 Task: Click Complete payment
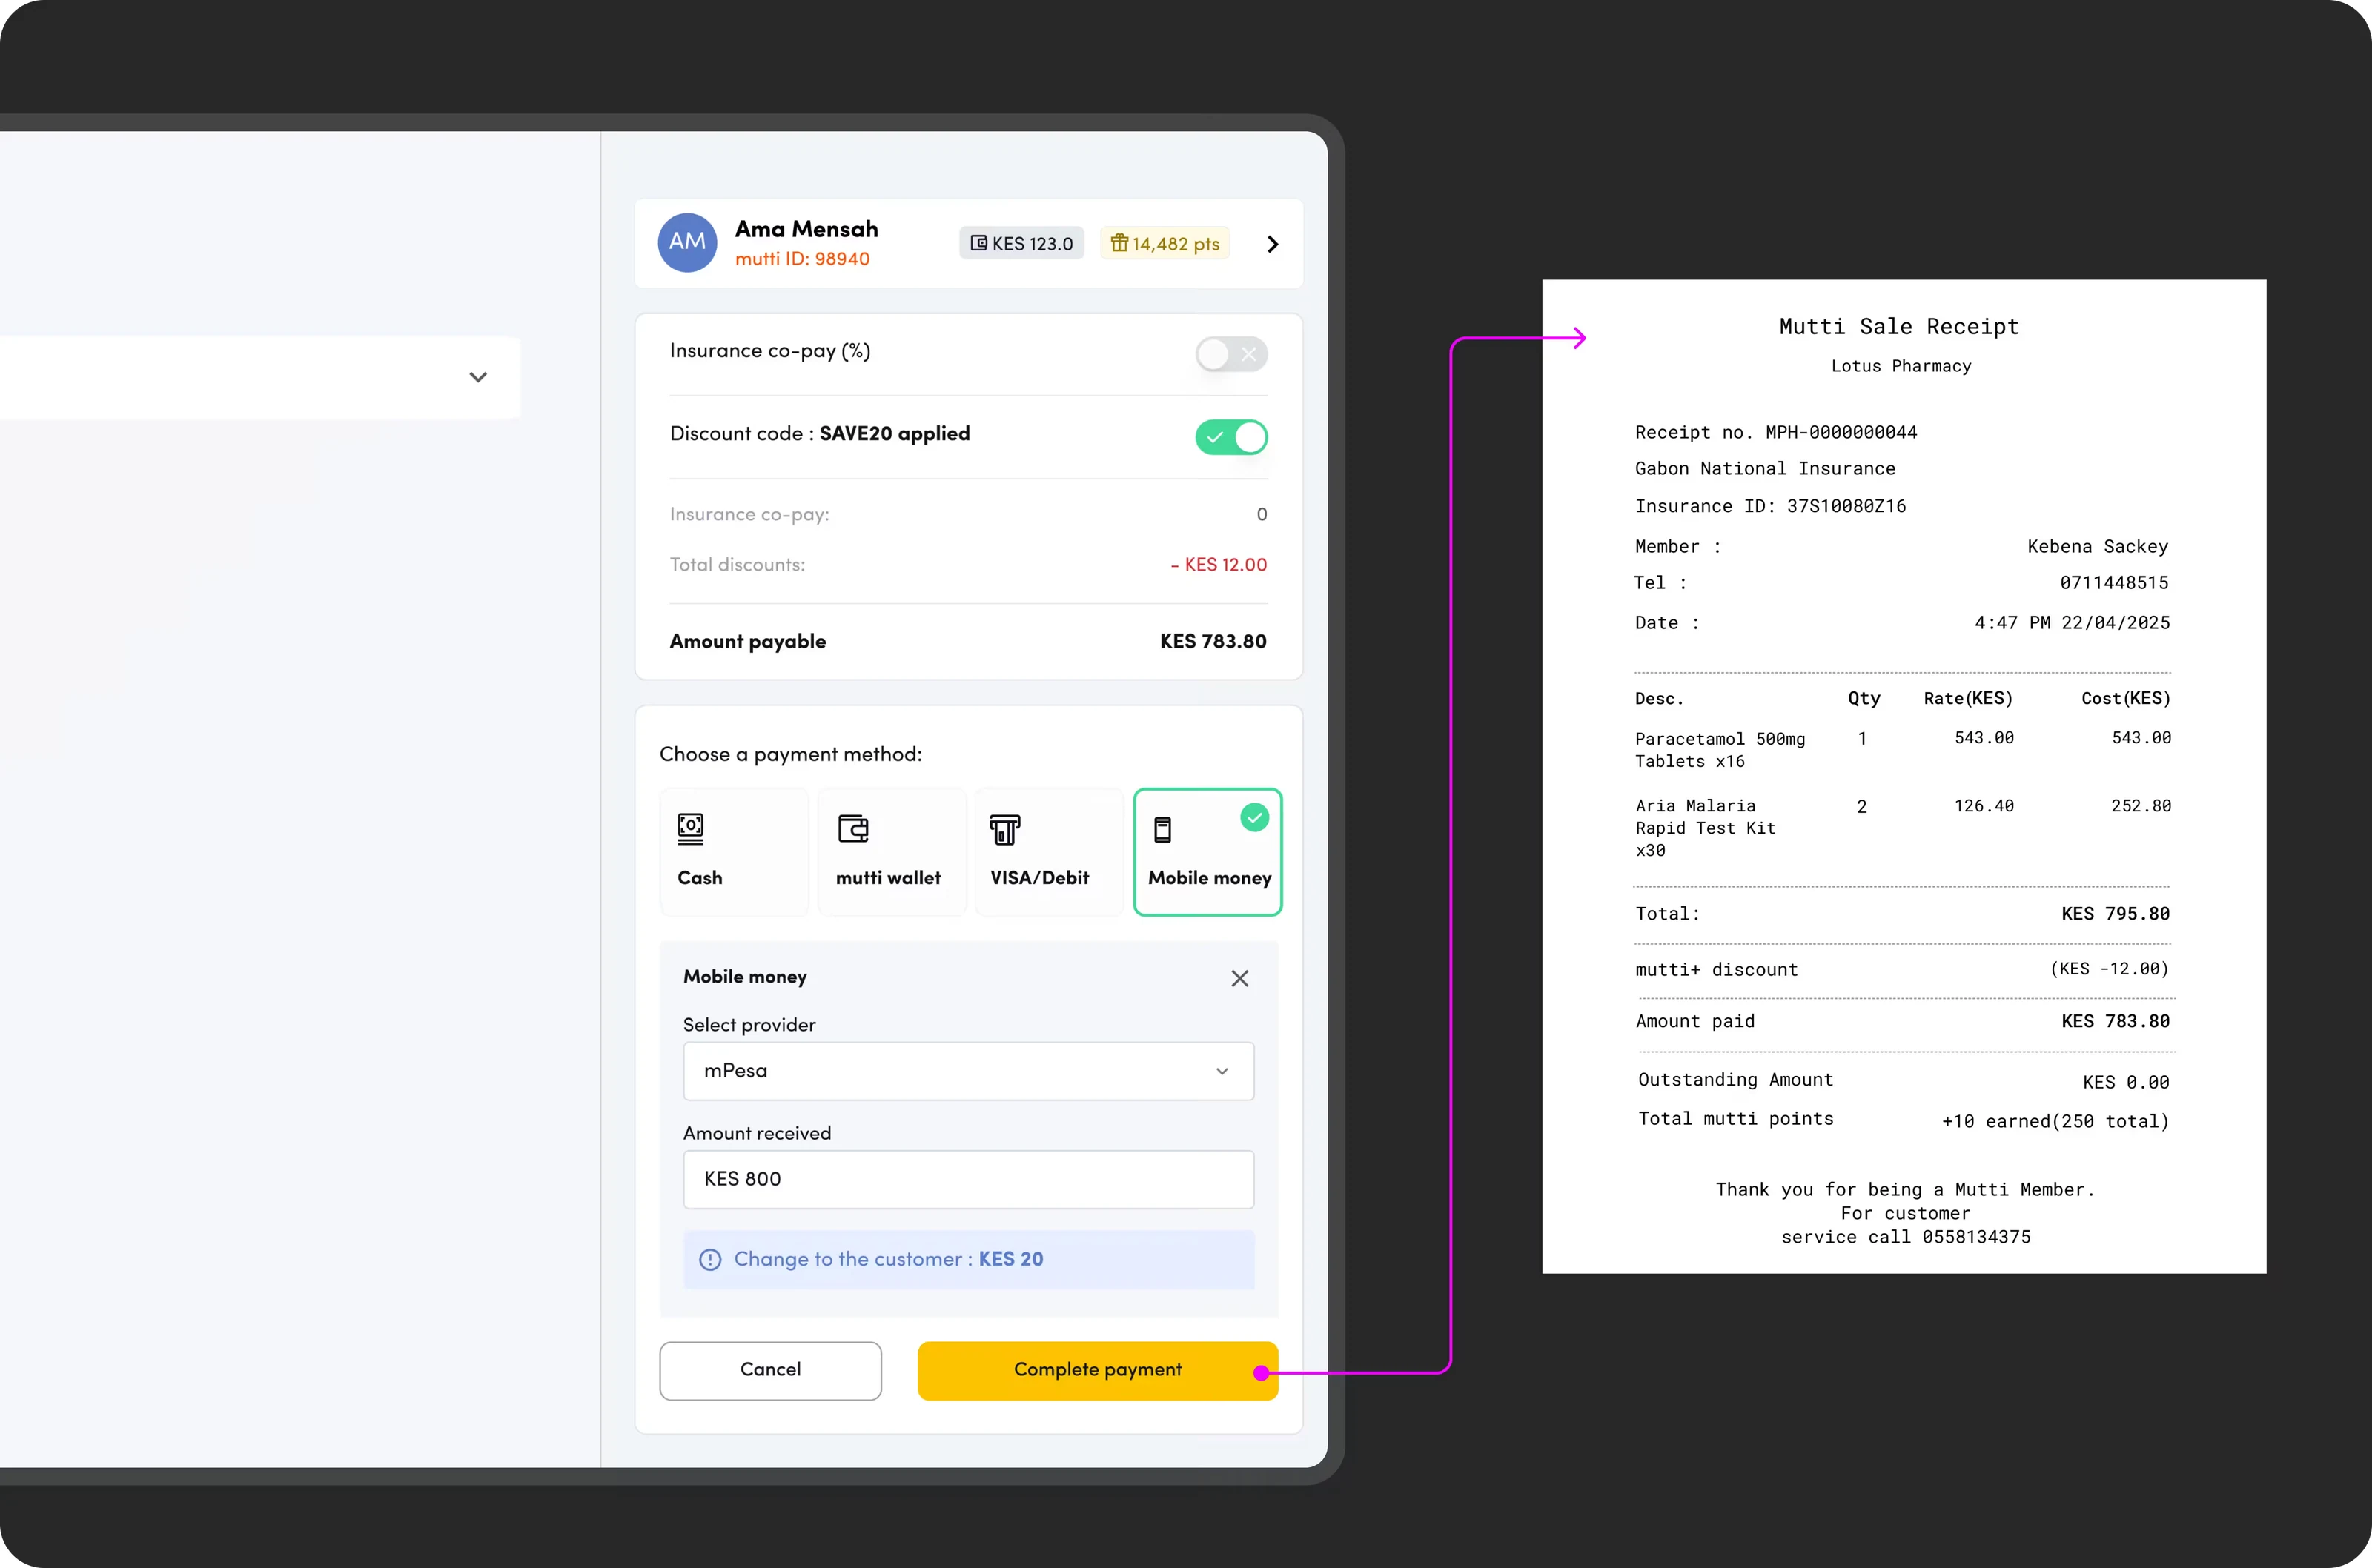point(1097,1370)
